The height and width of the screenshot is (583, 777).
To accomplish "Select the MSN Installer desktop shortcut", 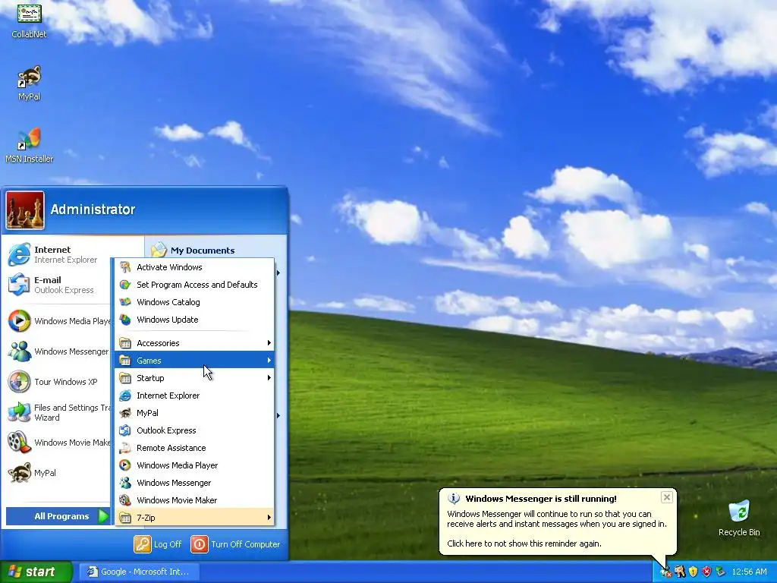I will click(30, 146).
